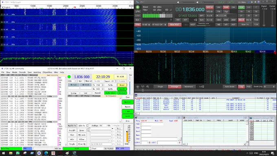Click the antenna tower icon below the waterfall
Image resolution: width=277 pixels, height=156 pixels.
[143, 87]
